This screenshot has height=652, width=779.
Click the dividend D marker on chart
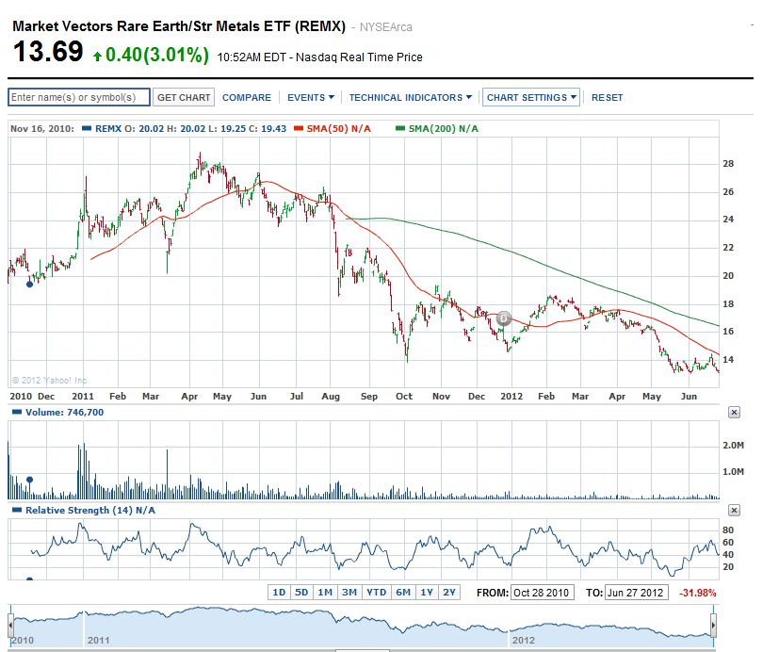[x=504, y=318]
